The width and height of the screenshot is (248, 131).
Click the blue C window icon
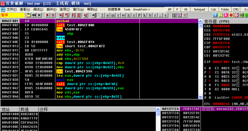3,9
